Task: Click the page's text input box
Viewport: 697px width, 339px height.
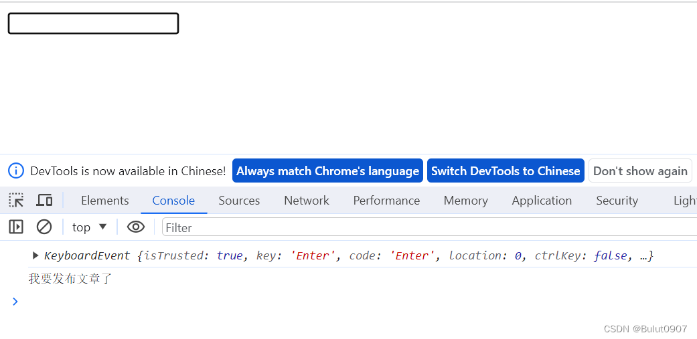Action: (93, 23)
